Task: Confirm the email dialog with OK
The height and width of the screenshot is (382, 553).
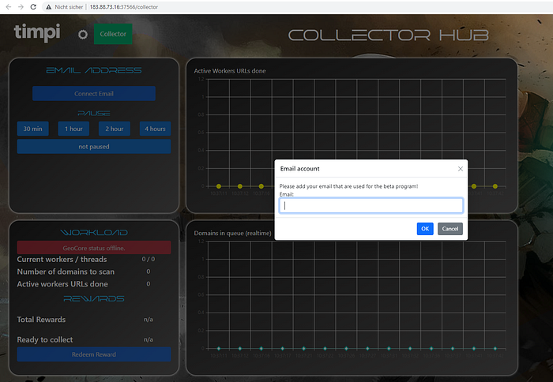Action: tap(425, 229)
